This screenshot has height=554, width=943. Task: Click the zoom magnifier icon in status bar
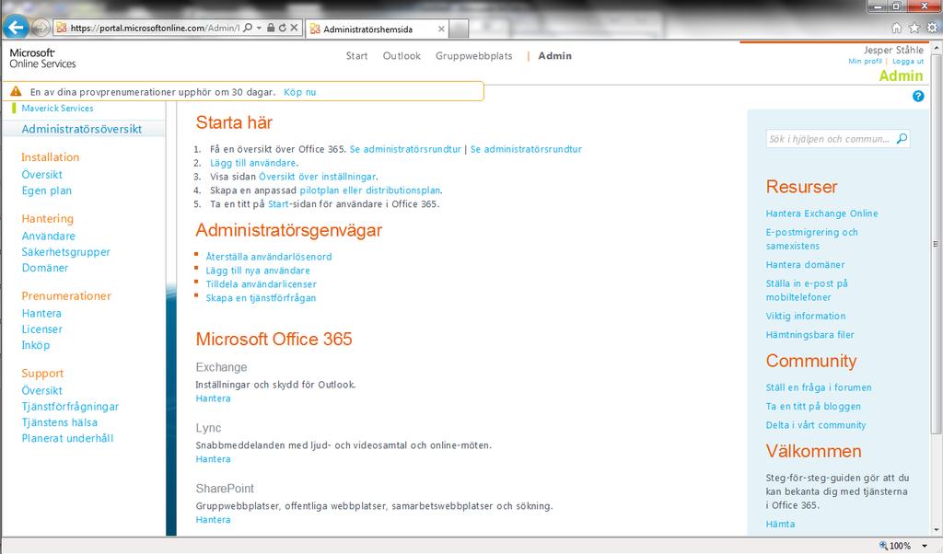click(x=883, y=546)
